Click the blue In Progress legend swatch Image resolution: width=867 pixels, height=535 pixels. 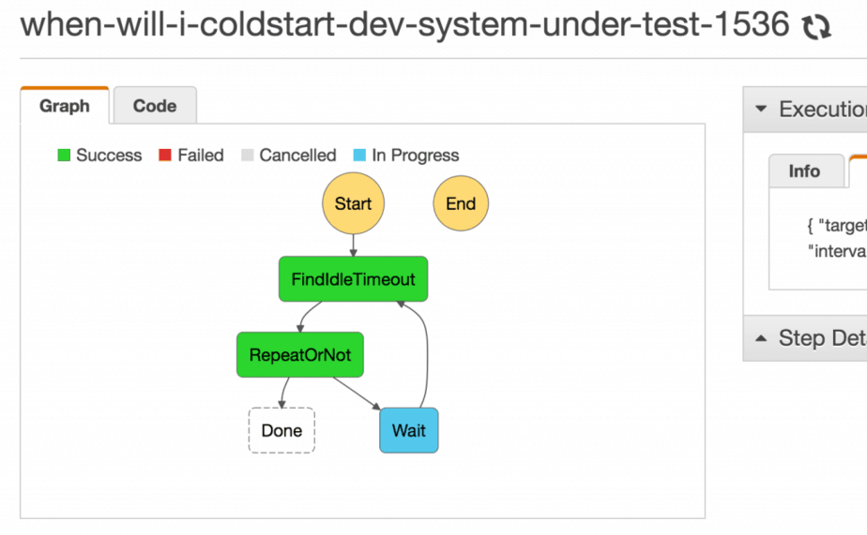coord(360,156)
